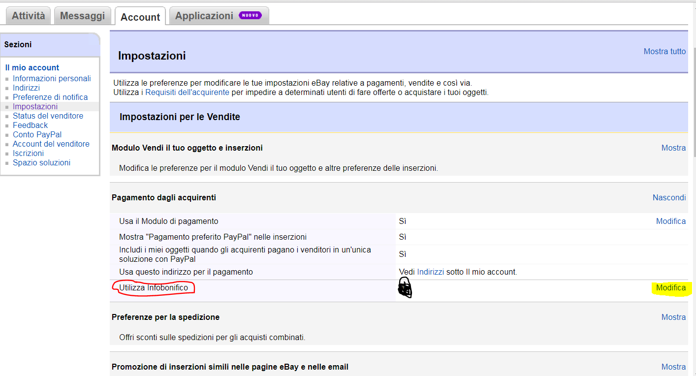Click highlighted Modifica for Utilizza Infobonifico

[x=670, y=288]
